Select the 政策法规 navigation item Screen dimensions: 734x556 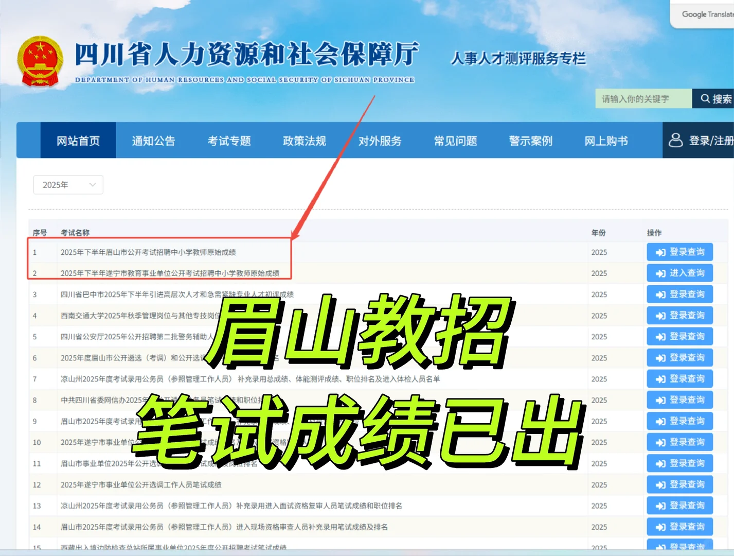coord(304,141)
